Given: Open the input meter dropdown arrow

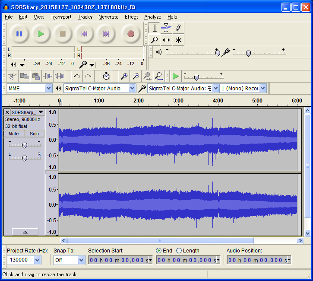Looking at the screenshot, I should tap(92, 65).
